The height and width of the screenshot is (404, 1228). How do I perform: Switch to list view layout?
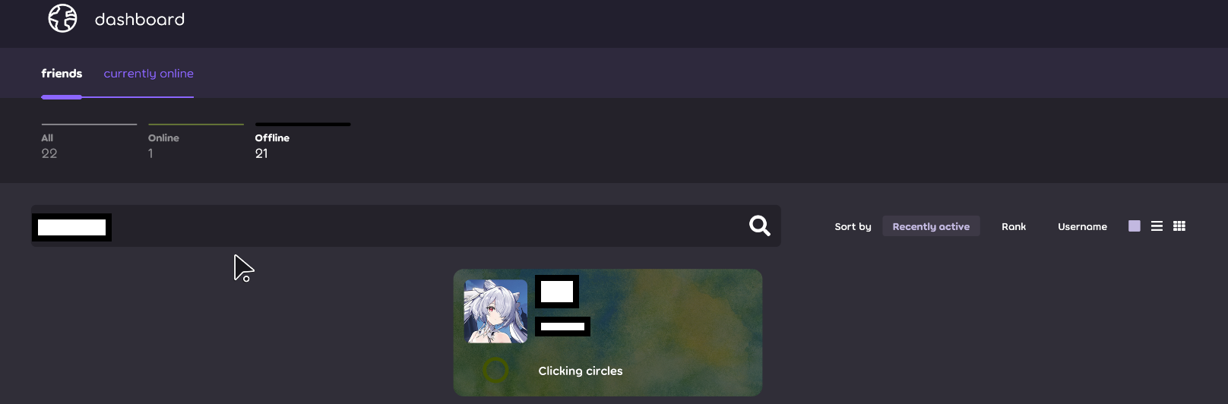pyautogui.click(x=1157, y=226)
